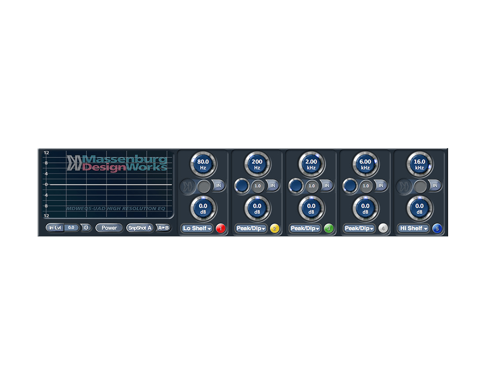Click the O overload indicator button

click(x=86, y=227)
